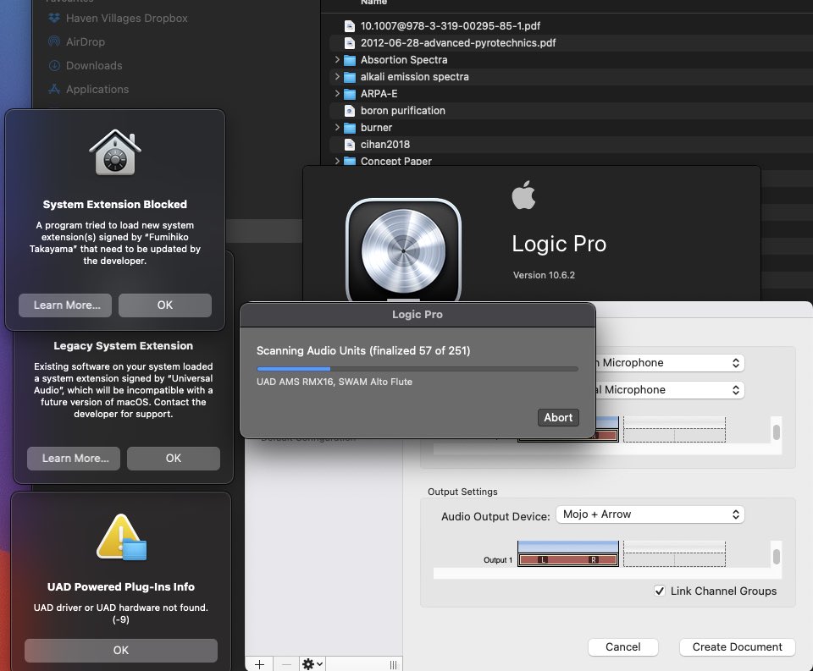Click the alkali emission spectra folder icon
Viewport: 813px width, 671px height.
click(x=350, y=77)
